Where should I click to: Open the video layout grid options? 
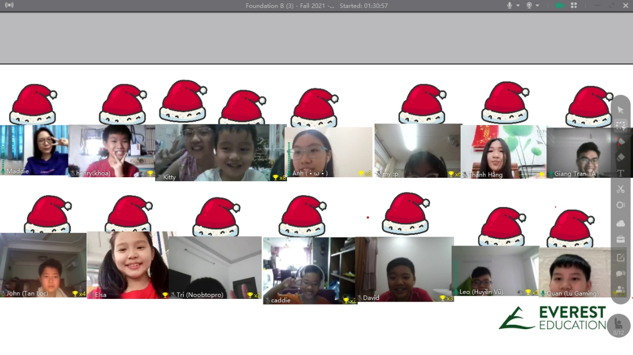pyautogui.click(x=574, y=6)
